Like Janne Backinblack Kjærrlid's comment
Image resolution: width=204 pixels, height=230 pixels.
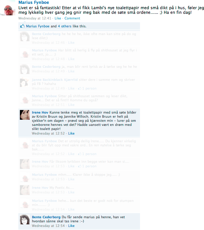tap(71, 88)
